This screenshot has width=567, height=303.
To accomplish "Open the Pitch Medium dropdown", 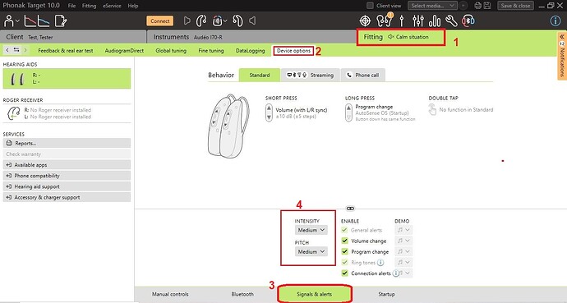I will pyautogui.click(x=311, y=252).
